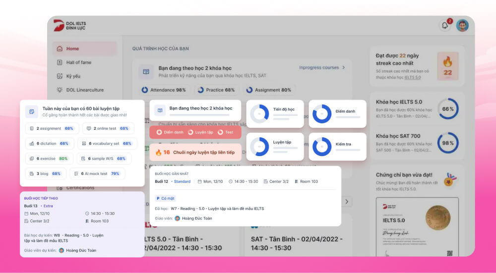The image size is (496, 273).
Task: Click the Tiến độ học progress ring
Action: (259, 114)
